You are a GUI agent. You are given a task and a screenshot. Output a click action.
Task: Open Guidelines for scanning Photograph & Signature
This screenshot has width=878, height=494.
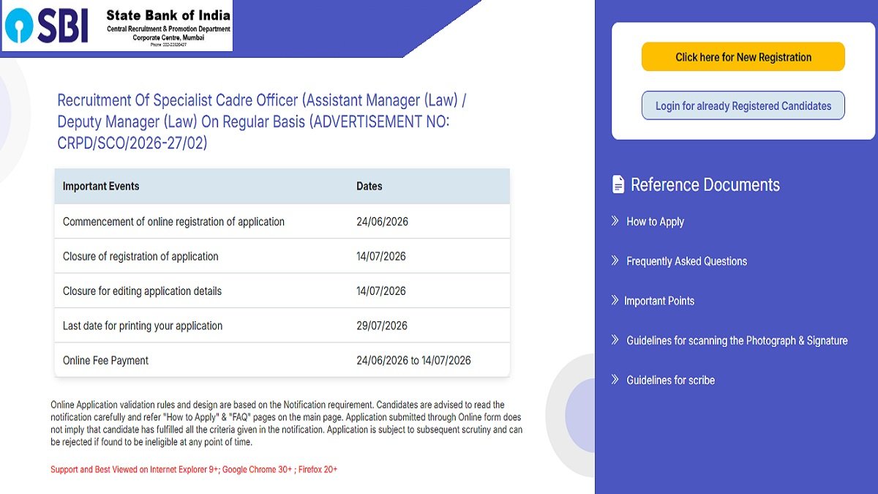coord(737,340)
